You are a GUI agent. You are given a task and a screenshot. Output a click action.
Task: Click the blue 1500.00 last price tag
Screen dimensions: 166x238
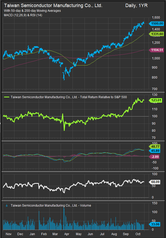157,23
